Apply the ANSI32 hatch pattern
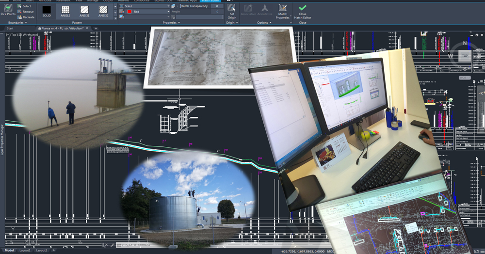 [103, 10]
